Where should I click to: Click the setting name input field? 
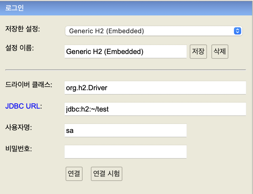(126, 52)
